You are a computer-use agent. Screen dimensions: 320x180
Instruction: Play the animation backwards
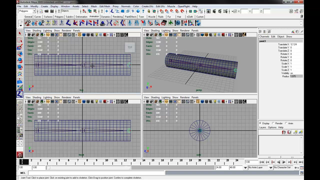(x=278, y=162)
